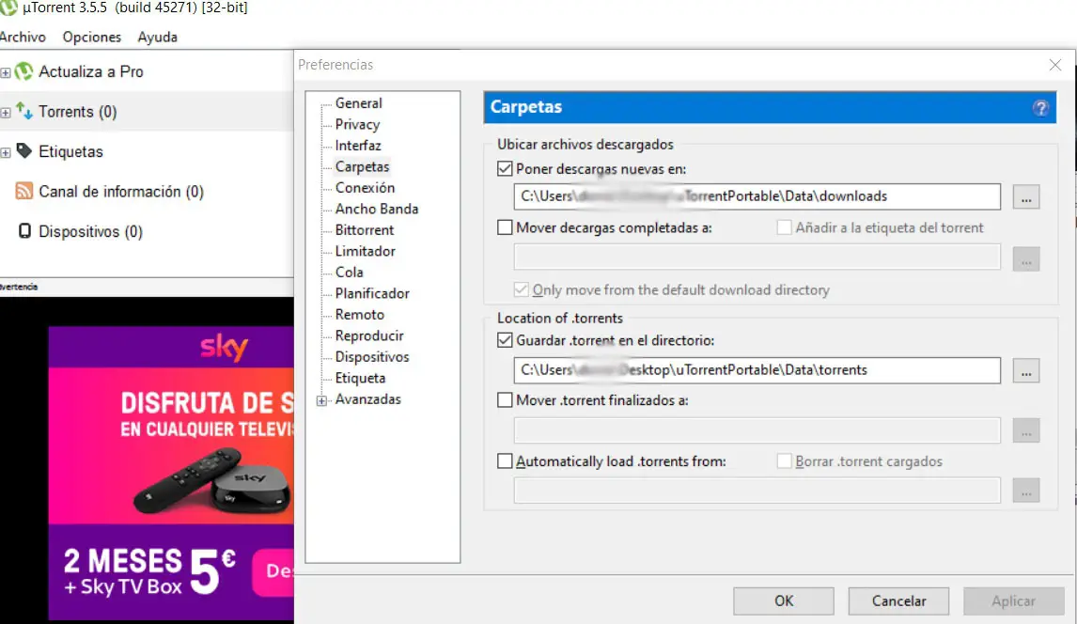This screenshot has height=624, width=1077.
Task: Select Canal de información (0) in sidebar
Action: point(121,192)
